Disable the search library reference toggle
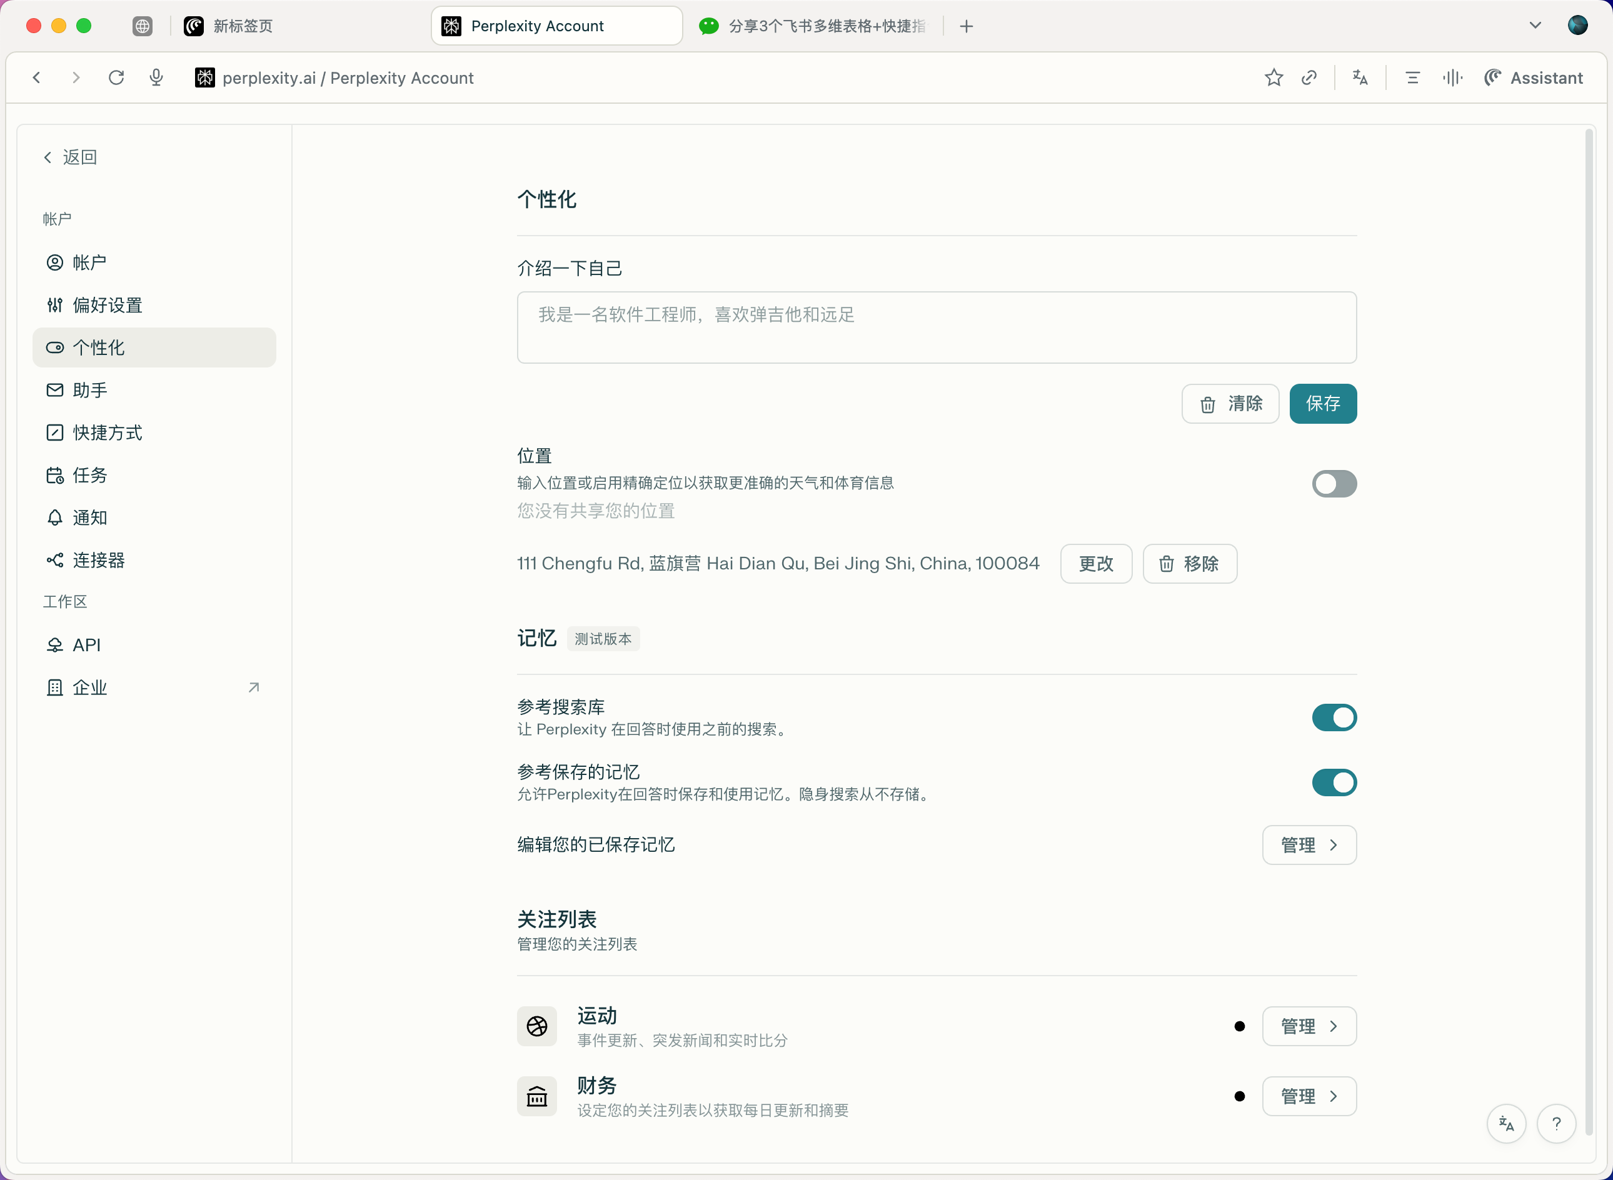 (x=1334, y=717)
